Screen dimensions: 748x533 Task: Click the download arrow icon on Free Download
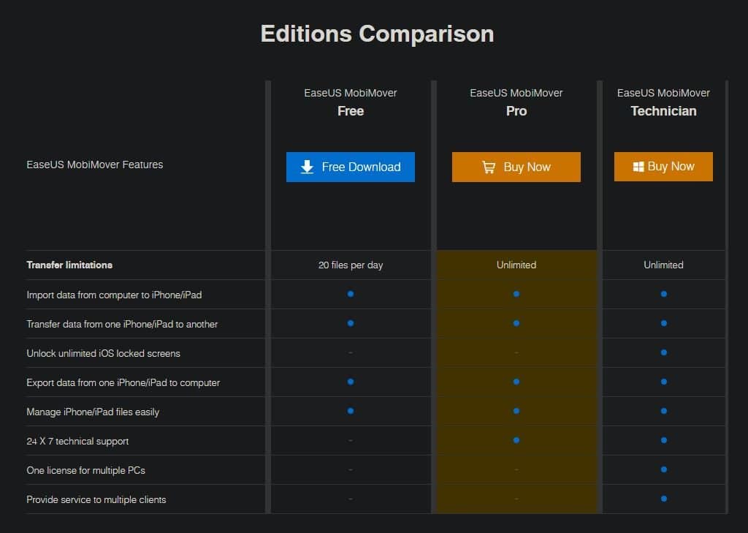coord(307,167)
